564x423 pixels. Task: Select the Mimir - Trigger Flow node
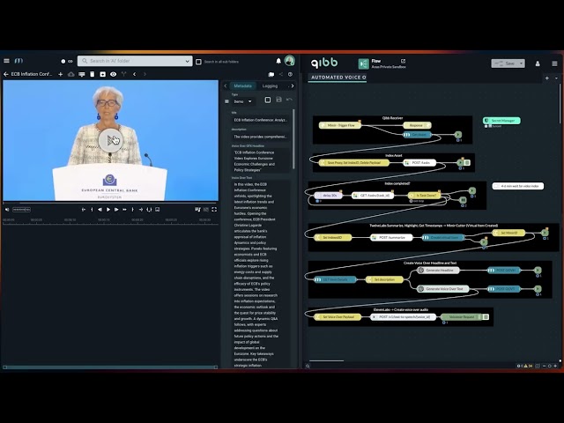click(340, 125)
